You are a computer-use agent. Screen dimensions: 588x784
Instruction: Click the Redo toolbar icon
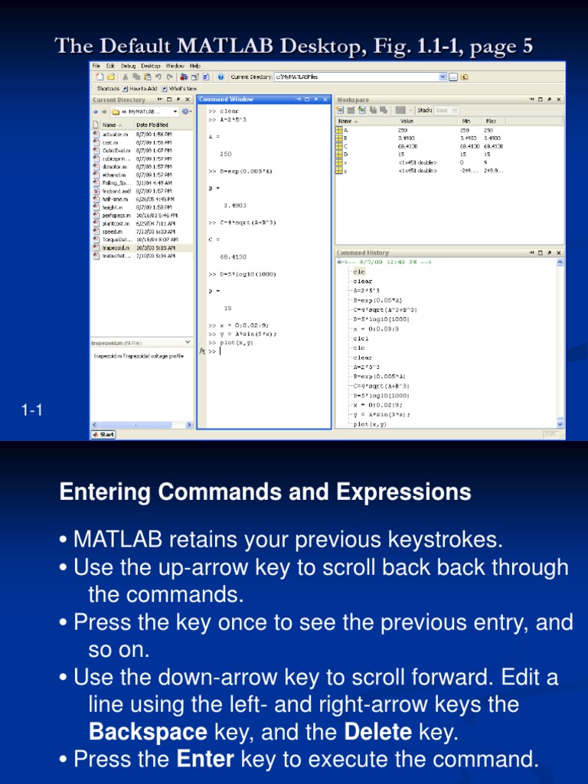169,77
